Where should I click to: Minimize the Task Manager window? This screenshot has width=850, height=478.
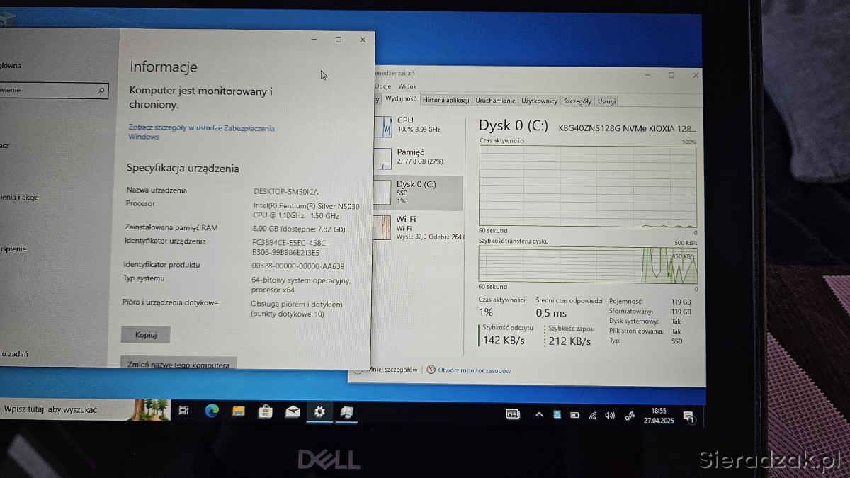pos(647,75)
